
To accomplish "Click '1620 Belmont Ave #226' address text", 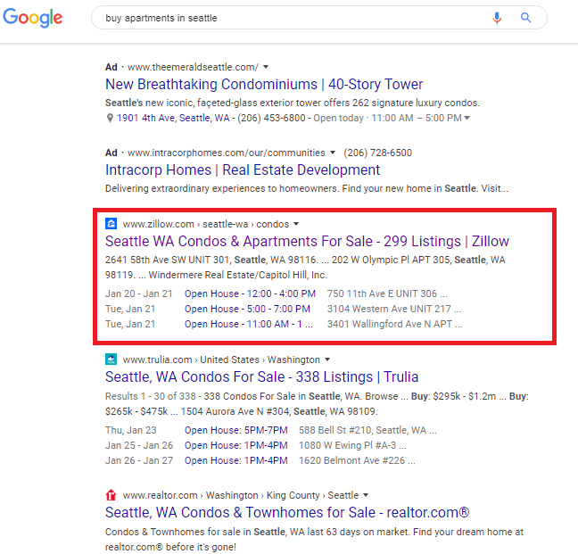I will [357, 460].
